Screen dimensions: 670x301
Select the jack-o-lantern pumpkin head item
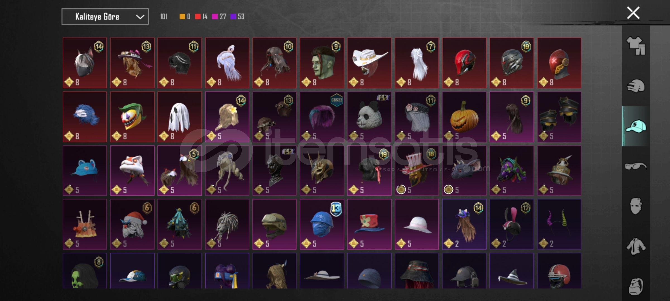tap(464, 117)
